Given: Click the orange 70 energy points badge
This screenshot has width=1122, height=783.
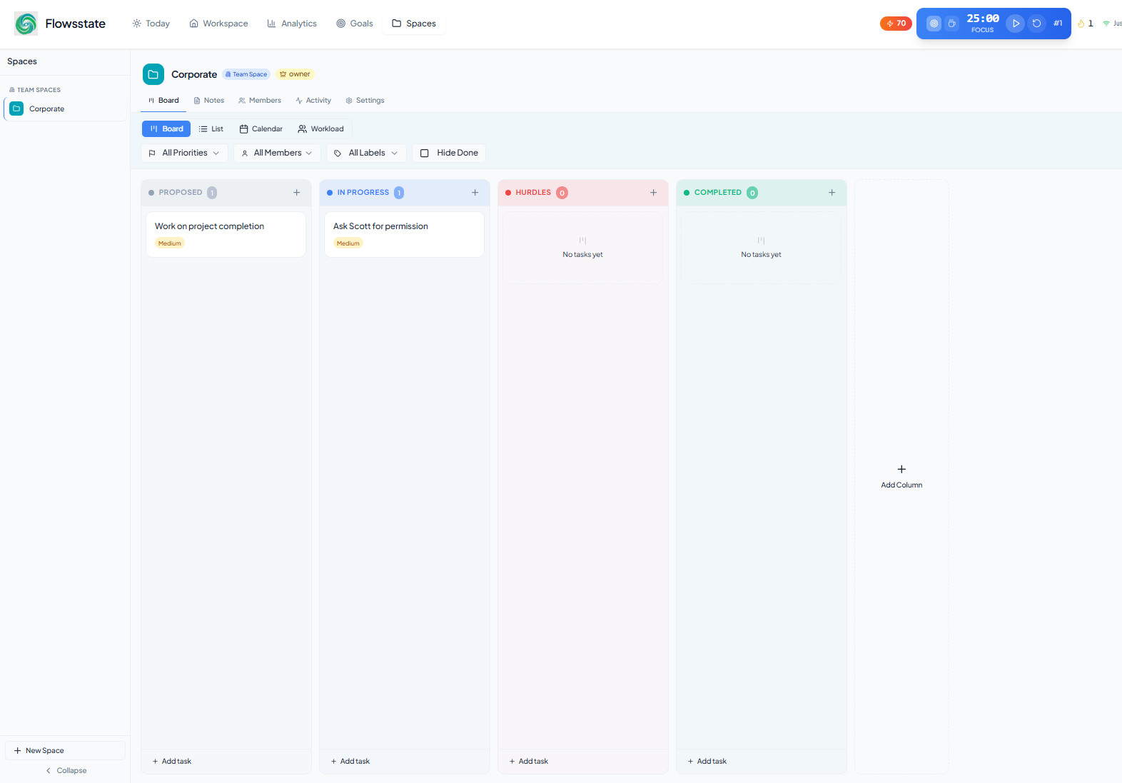Looking at the screenshot, I should (896, 24).
